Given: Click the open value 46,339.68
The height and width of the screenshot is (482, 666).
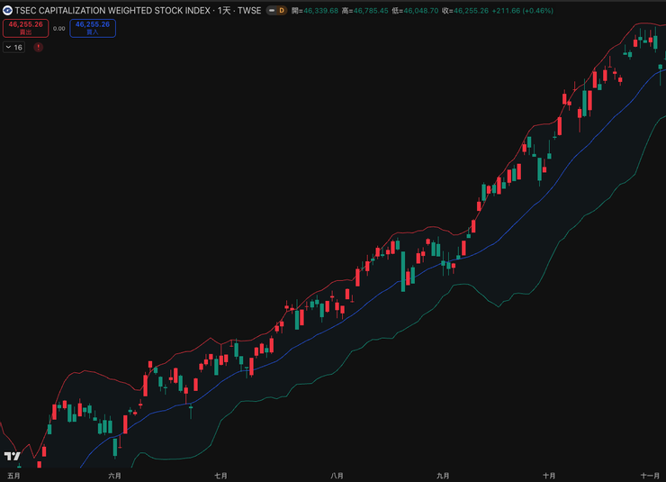Looking at the screenshot, I should click(320, 11).
